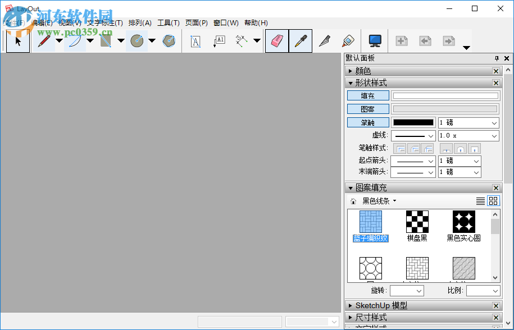Select the Line drawing tool
This screenshot has height=330, width=514.
point(44,40)
